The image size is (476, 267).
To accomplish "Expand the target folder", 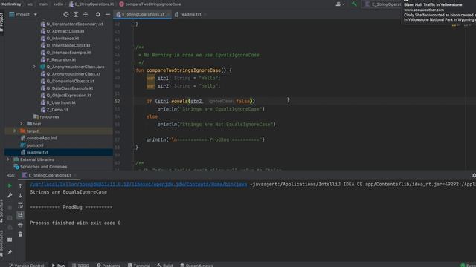I will click(x=15, y=131).
